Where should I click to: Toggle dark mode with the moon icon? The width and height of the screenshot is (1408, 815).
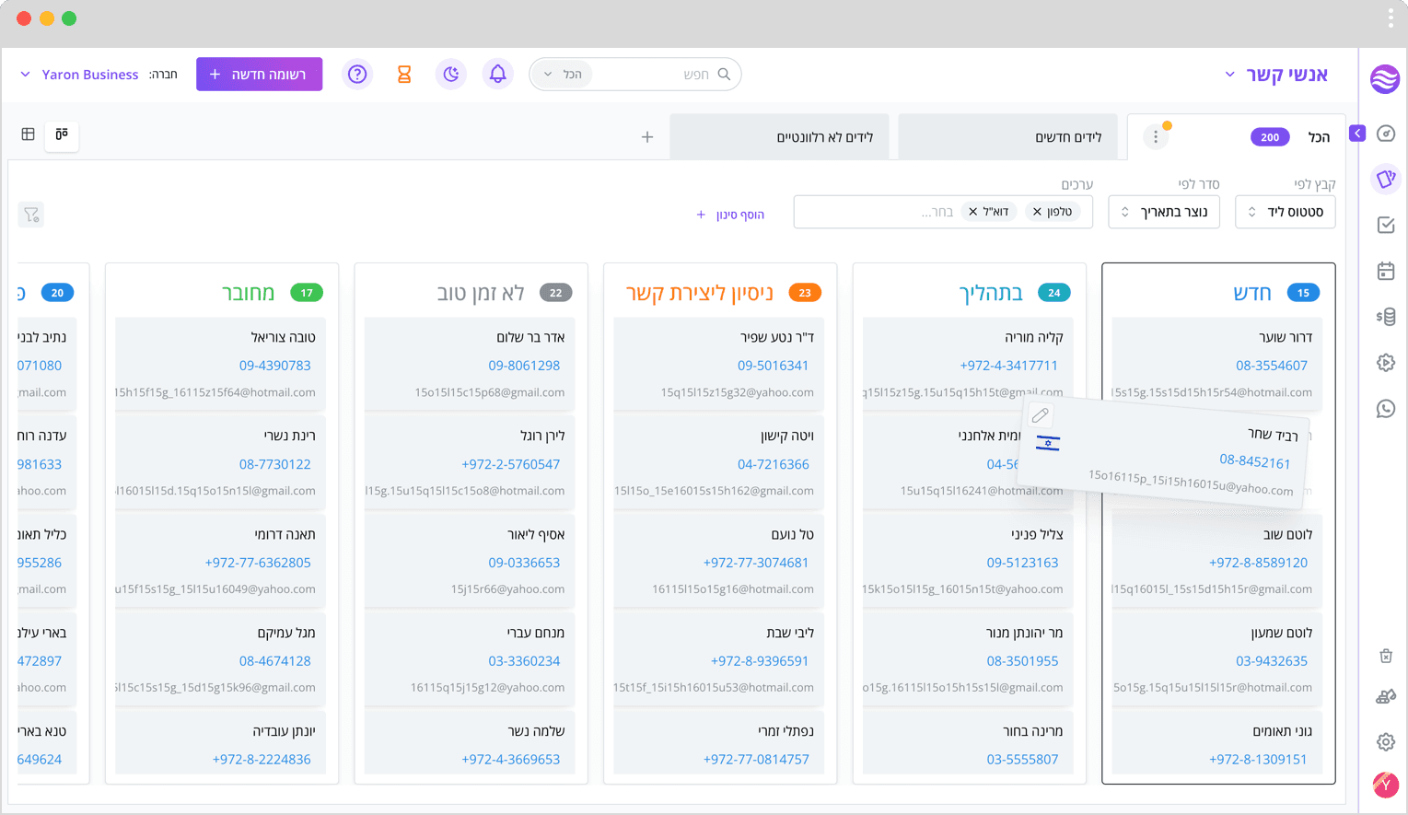coord(450,74)
